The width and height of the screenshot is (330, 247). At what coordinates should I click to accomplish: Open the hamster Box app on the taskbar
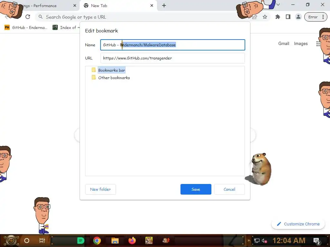click(x=149, y=241)
